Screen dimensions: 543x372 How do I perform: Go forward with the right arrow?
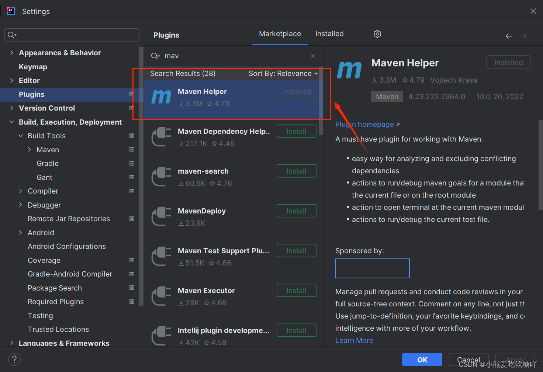(523, 36)
